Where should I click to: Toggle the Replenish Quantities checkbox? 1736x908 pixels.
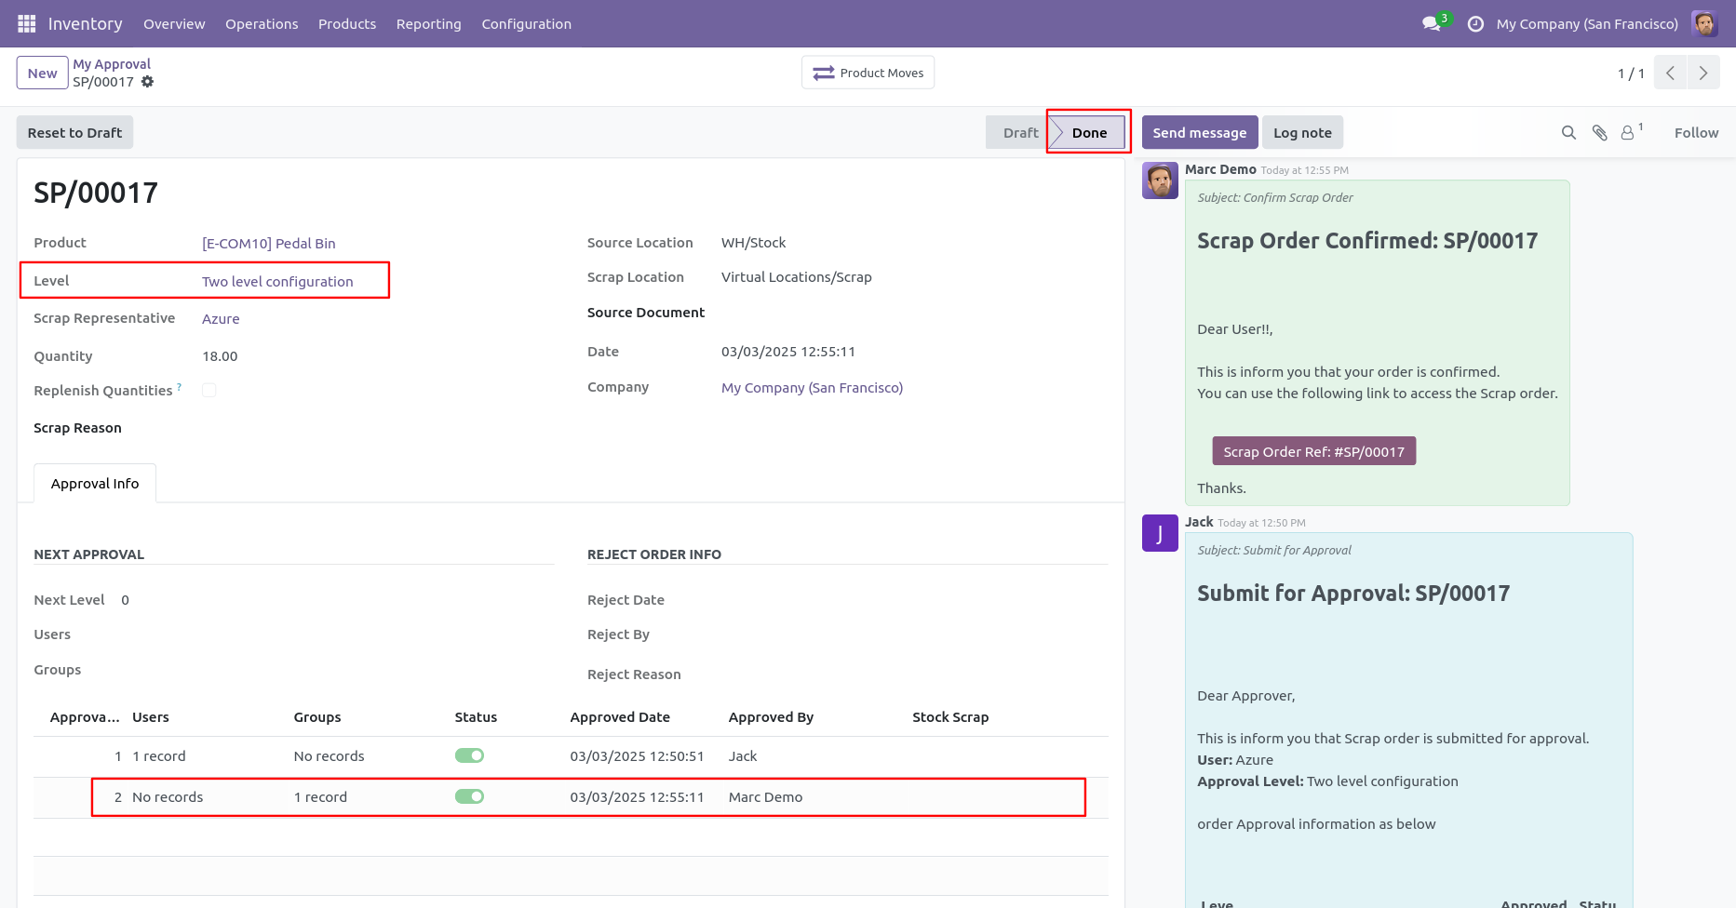click(209, 391)
